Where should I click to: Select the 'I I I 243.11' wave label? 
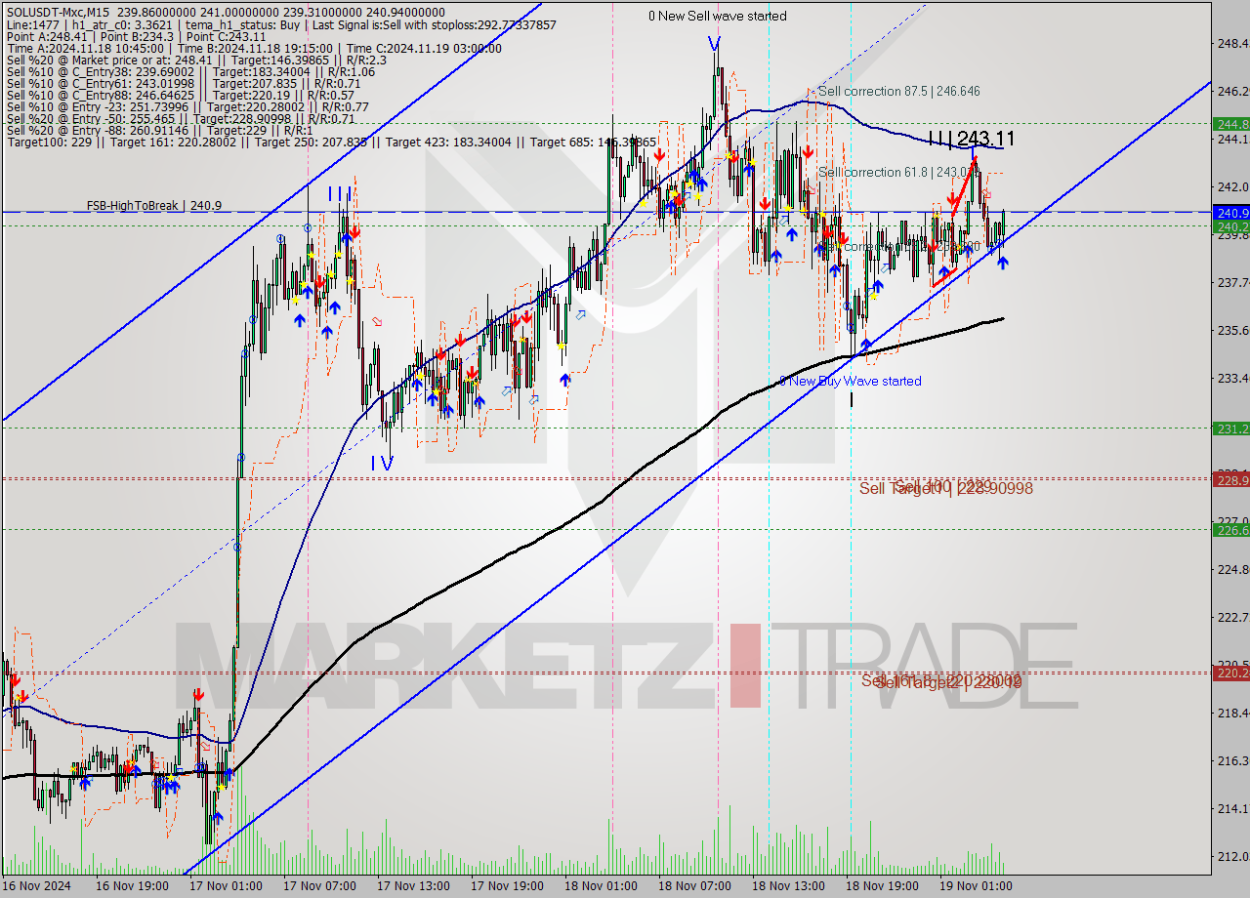(x=971, y=139)
